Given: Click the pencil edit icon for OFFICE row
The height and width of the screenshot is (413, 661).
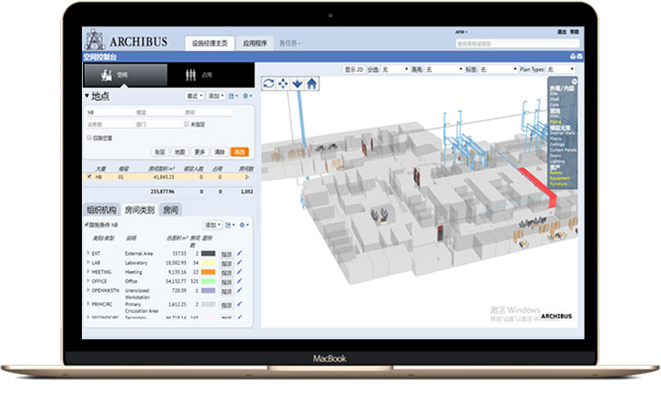Looking at the screenshot, I should (x=240, y=281).
